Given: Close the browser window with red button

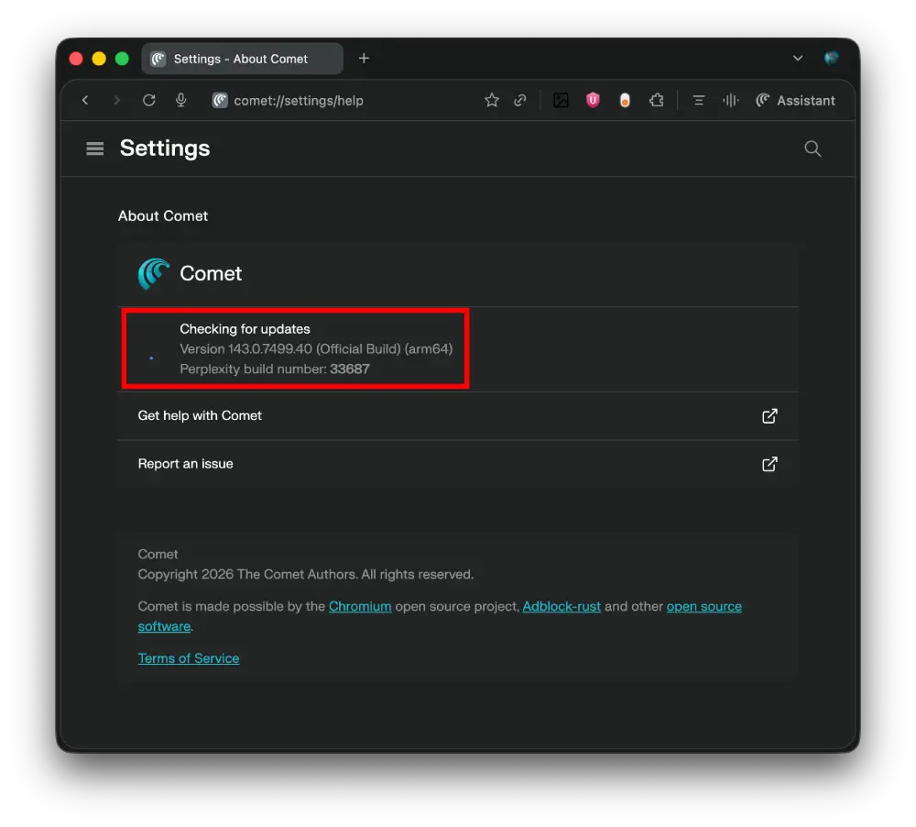Looking at the screenshot, I should click(x=76, y=59).
